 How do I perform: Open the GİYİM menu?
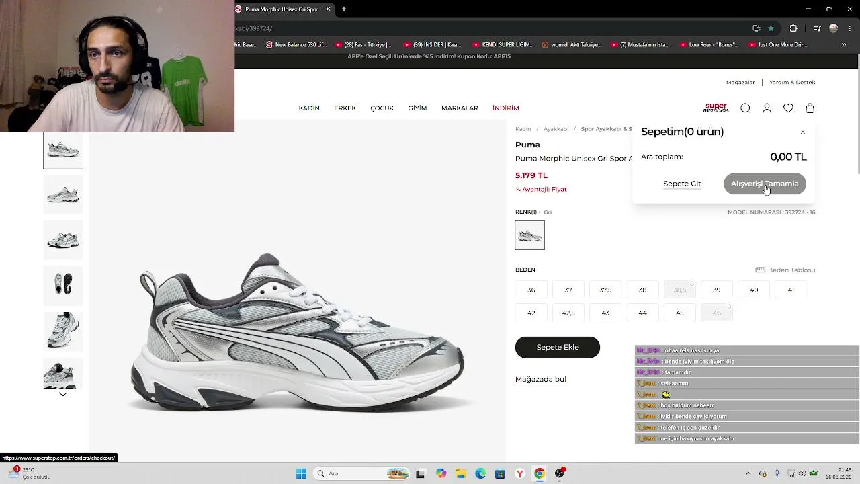click(x=417, y=108)
